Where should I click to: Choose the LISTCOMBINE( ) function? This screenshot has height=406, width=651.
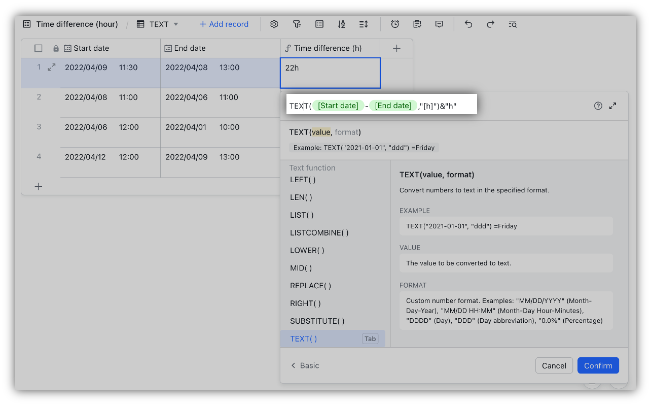click(x=319, y=233)
